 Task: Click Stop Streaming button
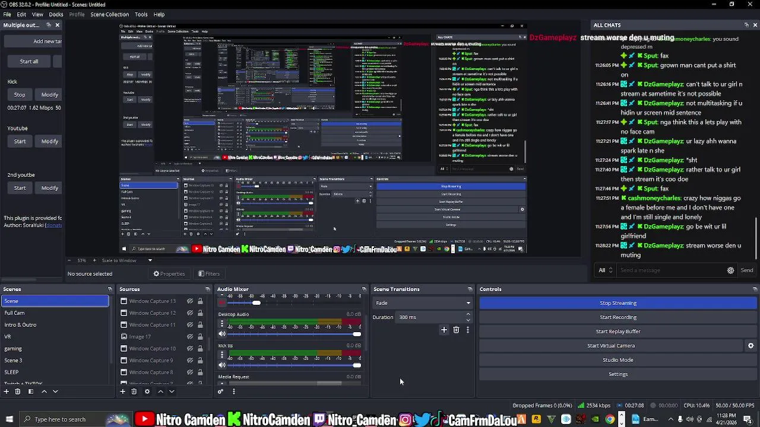coord(617,303)
